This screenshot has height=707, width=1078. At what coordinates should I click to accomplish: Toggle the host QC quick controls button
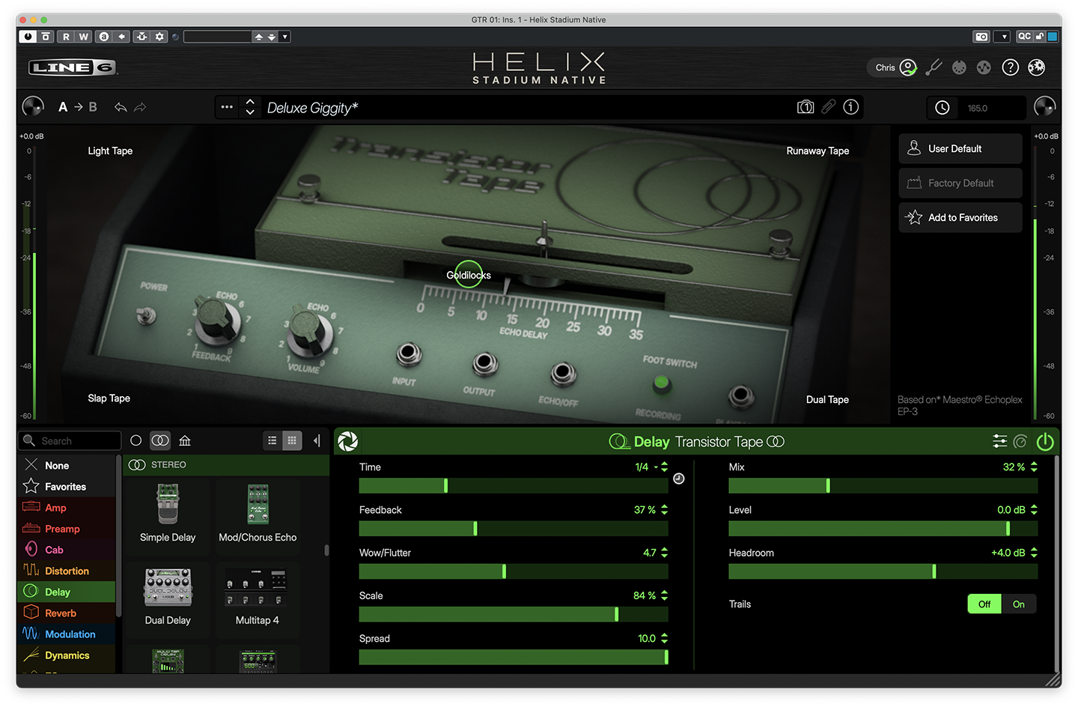pyautogui.click(x=1024, y=36)
